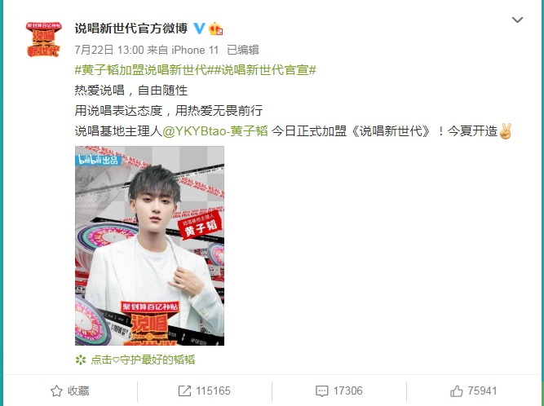Click the star favorite icon

click(x=56, y=391)
